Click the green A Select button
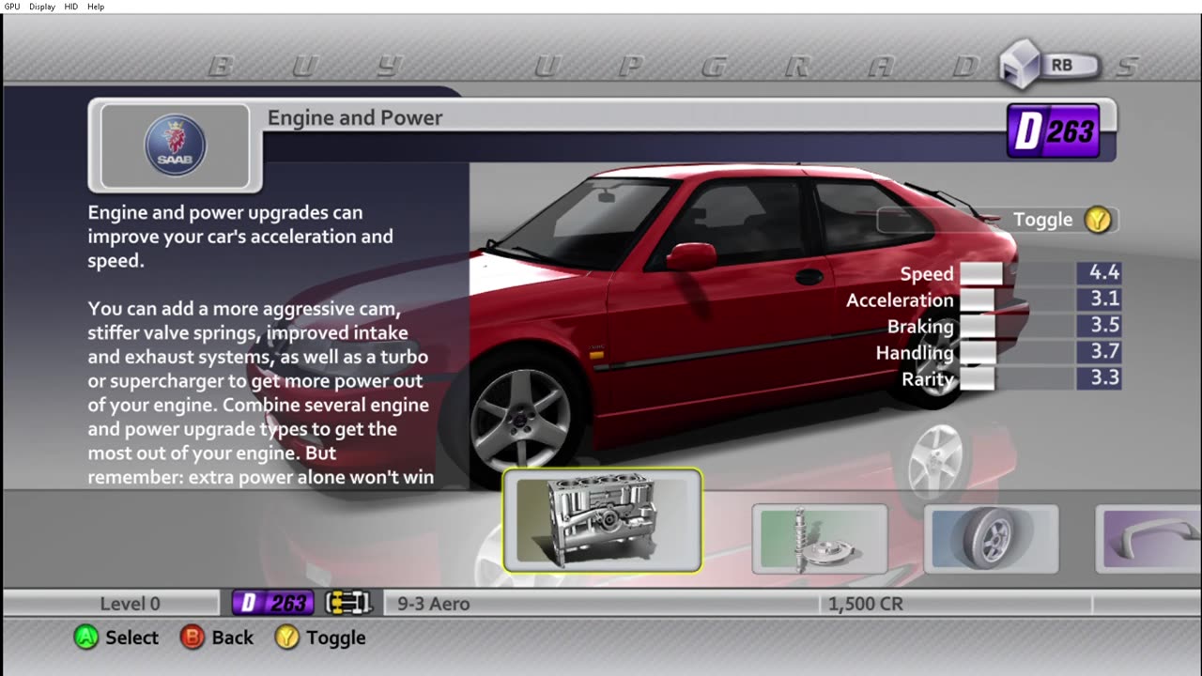This screenshot has width=1202, height=676. 86,638
